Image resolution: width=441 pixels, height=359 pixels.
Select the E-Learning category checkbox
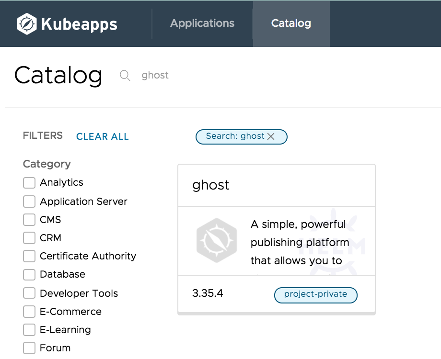pyautogui.click(x=29, y=330)
